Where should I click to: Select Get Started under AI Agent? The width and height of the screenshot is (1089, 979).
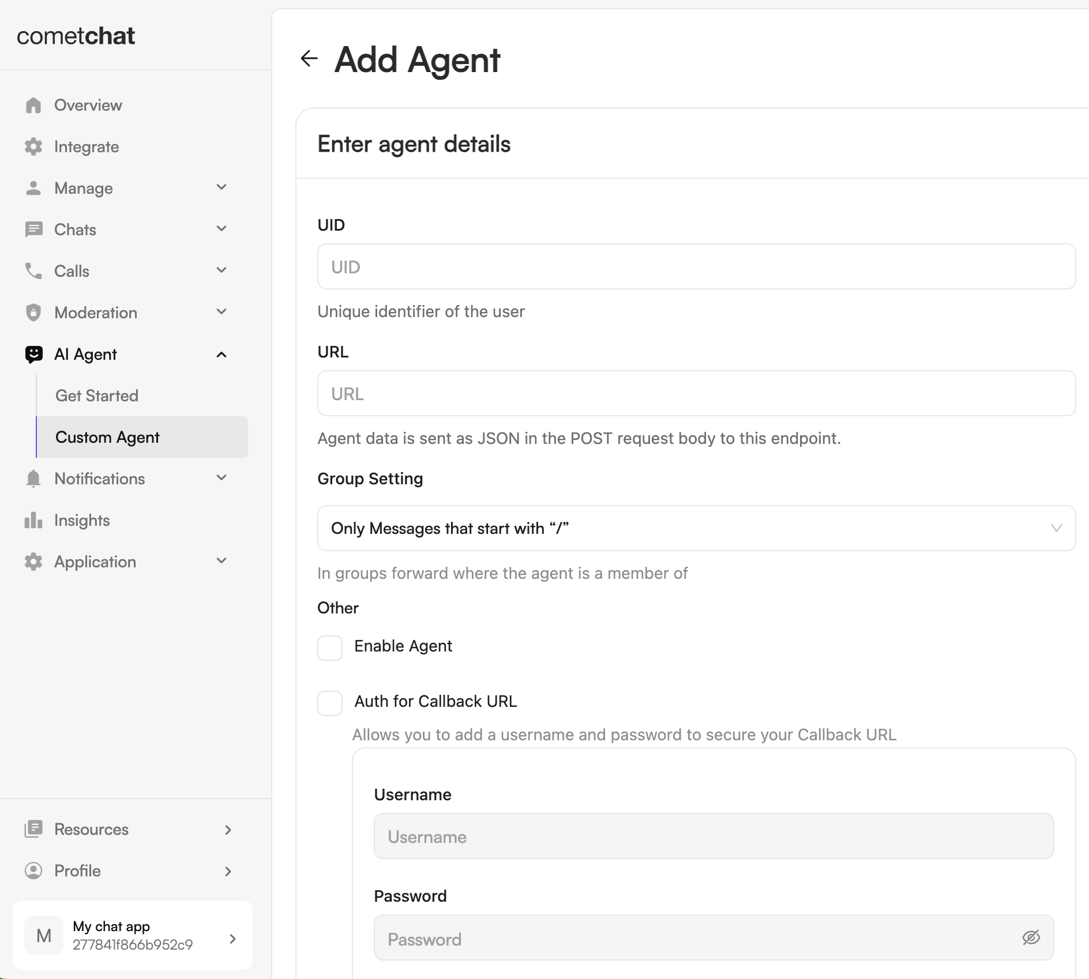point(97,396)
